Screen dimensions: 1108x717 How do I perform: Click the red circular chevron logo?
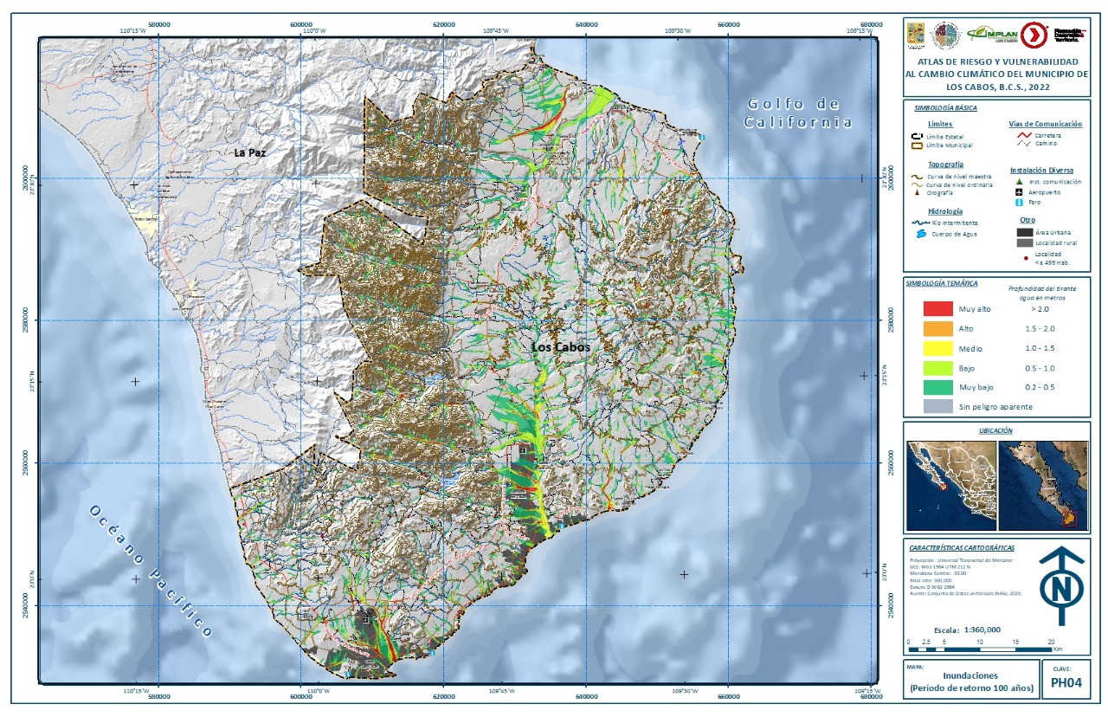pyautogui.click(x=1033, y=35)
